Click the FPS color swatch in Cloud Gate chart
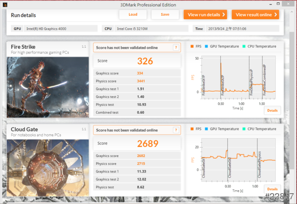Screen dimensions: 297x204 (192, 130)
